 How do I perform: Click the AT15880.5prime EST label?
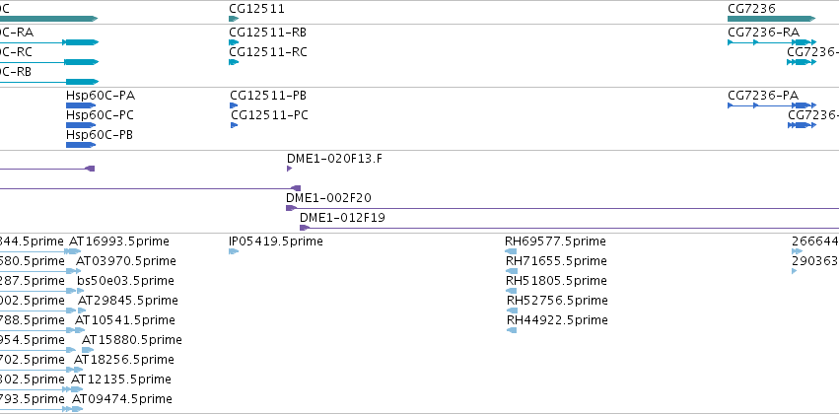[132, 340]
